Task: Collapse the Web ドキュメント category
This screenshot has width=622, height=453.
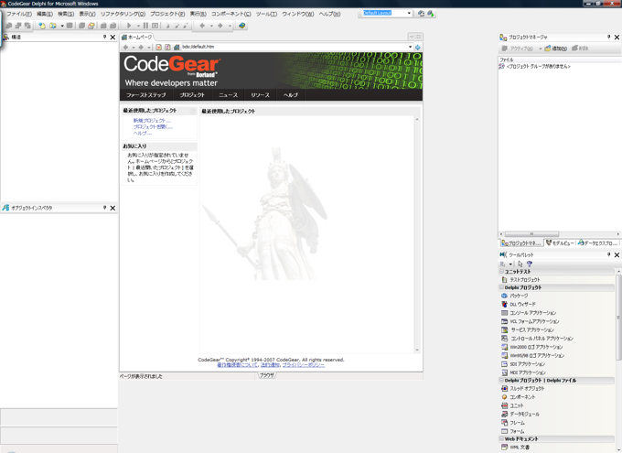Action: tap(501, 438)
